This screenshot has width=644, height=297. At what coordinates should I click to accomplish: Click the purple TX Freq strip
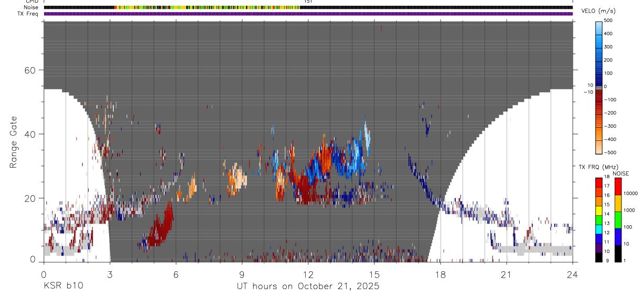(308, 14)
